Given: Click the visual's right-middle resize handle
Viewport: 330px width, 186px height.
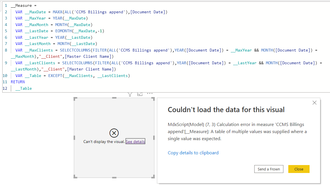Looking at the screenshot, I should click(x=154, y=138).
